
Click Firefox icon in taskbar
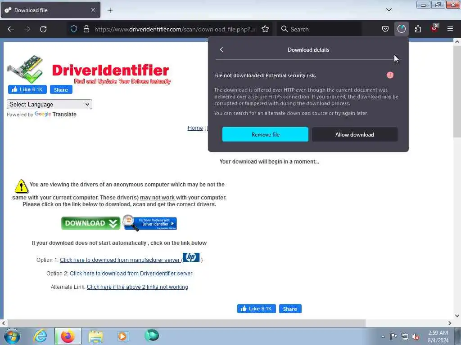pos(68,336)
